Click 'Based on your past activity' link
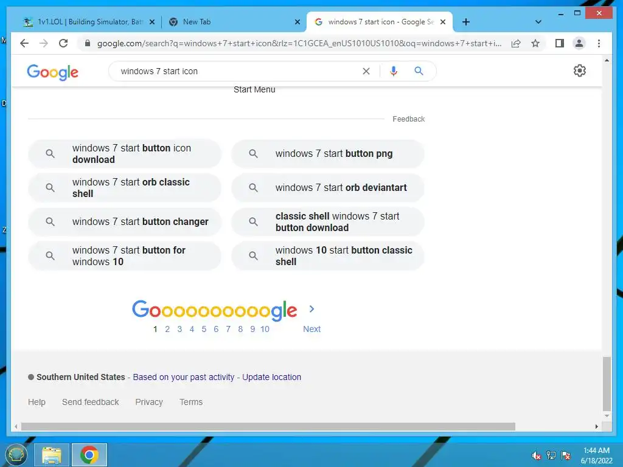The height and width of the screenshot is (467, 623). pyautogui.click(x=184, y=377)
